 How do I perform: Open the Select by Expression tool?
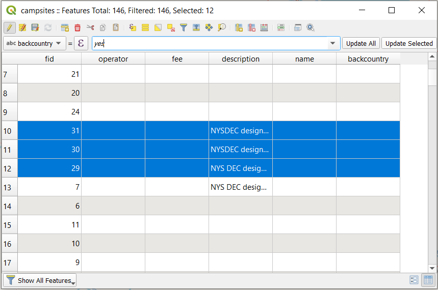tap(133, 27)
